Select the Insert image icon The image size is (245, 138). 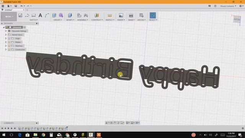121,15
